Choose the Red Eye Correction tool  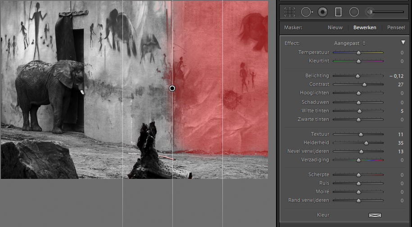click(322, 12)
